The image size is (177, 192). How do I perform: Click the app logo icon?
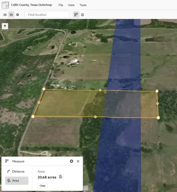coord(5,5)
